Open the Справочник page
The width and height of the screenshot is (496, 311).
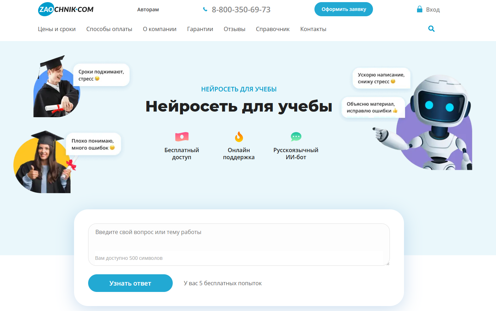click(273, 29)
